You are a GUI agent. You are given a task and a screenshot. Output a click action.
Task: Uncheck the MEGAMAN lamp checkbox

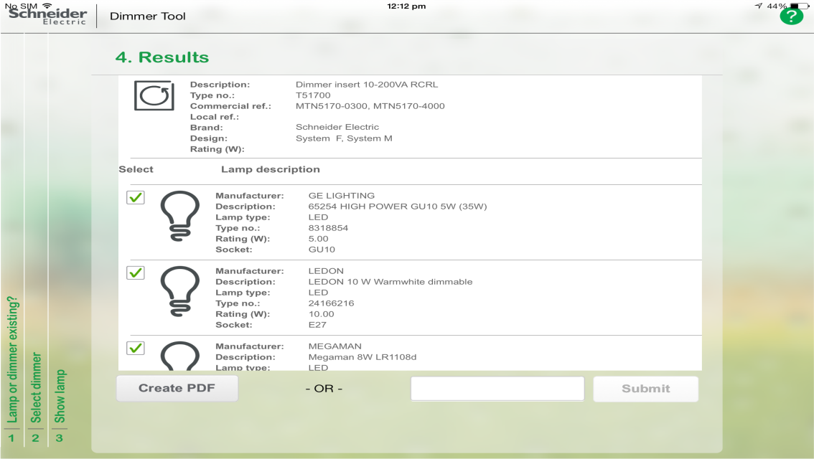click(136, 348)
